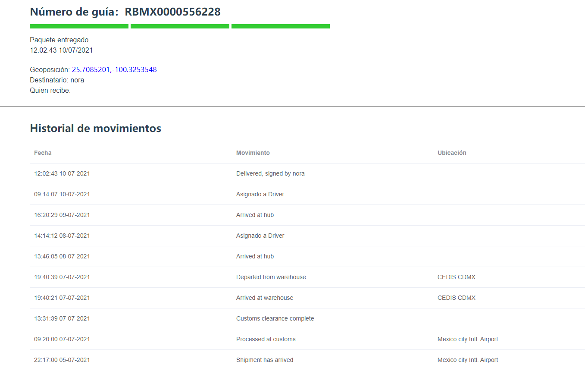Click the 'Customs clearance complete' movement
This screenshot has width=585, height=368.
(x=275, y=318)
